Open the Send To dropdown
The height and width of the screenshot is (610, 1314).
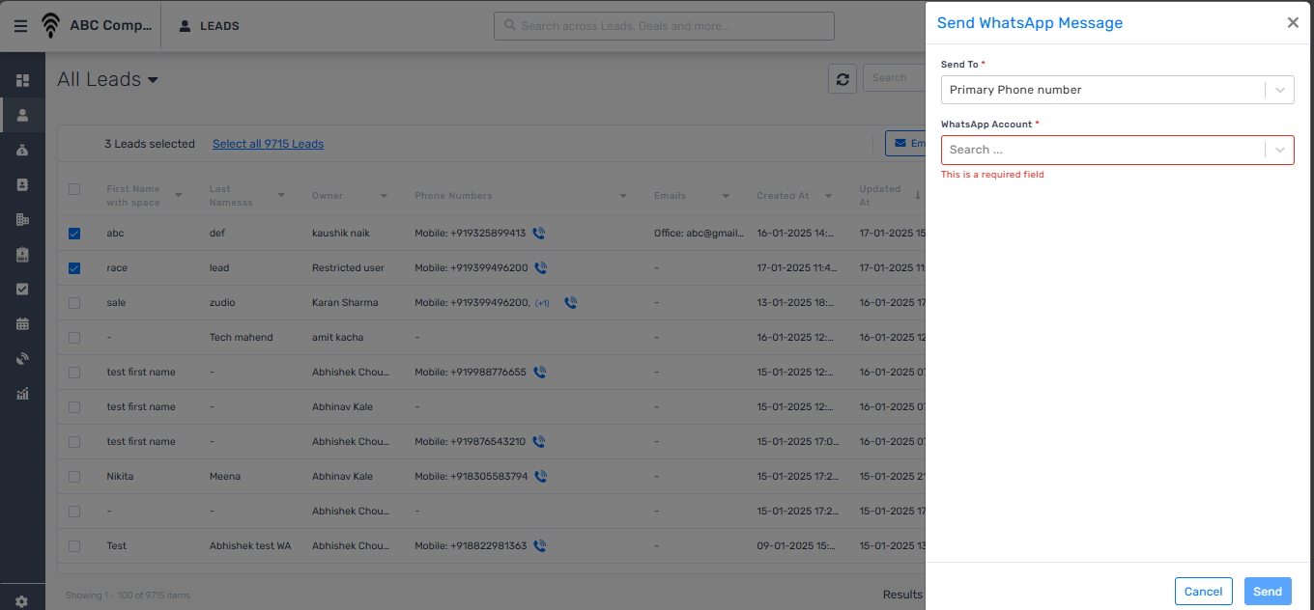coord(1117,90)
